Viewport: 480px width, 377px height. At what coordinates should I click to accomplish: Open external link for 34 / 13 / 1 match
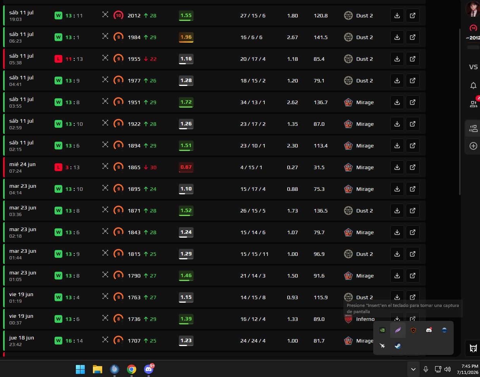click(413, 102)
